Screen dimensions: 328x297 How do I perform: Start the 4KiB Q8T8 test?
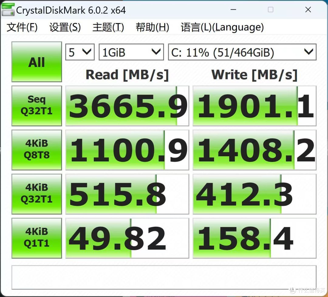click(37, 150)
